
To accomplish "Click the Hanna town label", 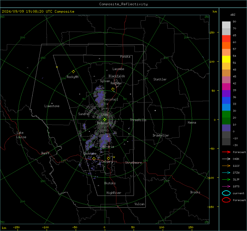I will click(192, 123).
